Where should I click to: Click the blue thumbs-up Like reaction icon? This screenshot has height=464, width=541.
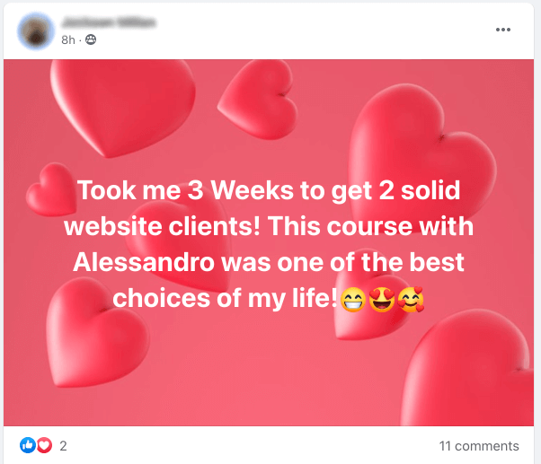tap(28, 445)
